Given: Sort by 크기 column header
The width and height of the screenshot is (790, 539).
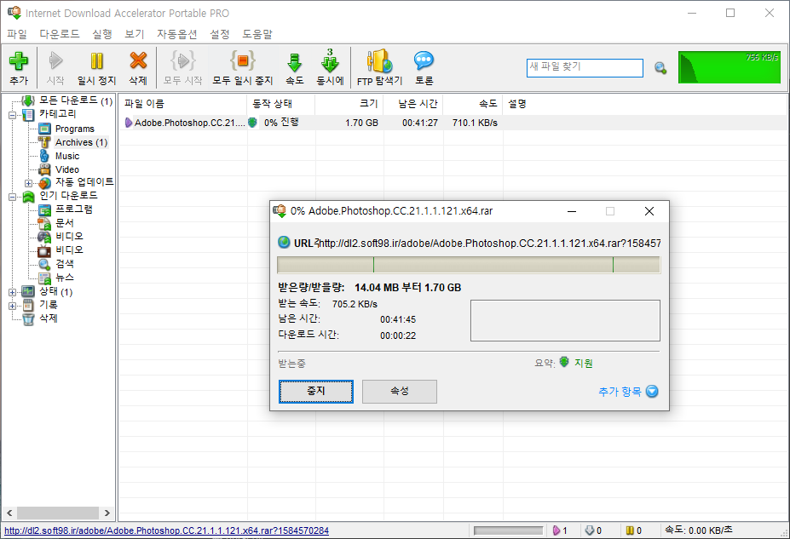Looking at the screenshot, I should 349,104.
